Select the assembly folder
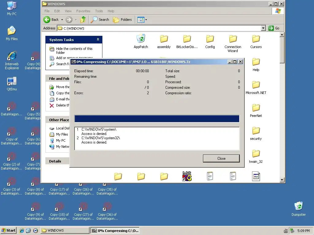Screen dimensions: 314x235 point(164,41)
